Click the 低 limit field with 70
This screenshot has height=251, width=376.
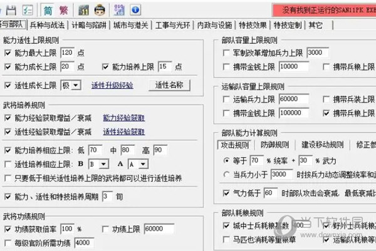click(x=95, y=150)
